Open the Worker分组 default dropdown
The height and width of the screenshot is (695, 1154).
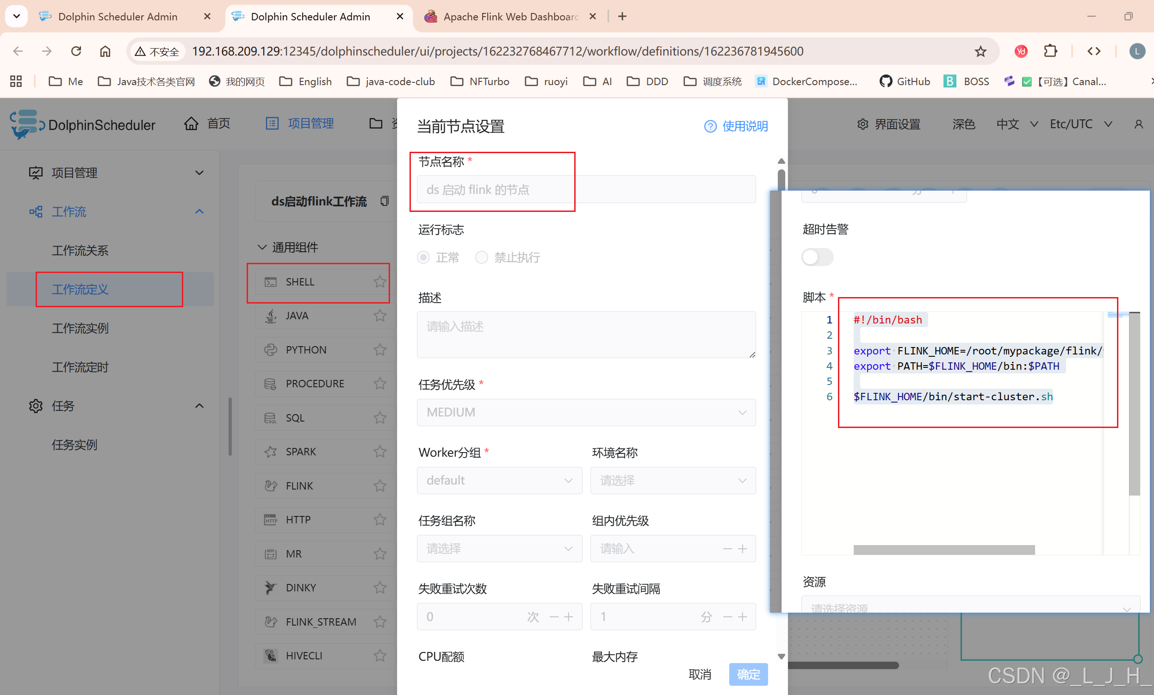pos(499,480)
